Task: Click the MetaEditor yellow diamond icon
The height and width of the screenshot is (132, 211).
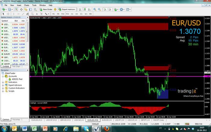Action: pos(55,9)
